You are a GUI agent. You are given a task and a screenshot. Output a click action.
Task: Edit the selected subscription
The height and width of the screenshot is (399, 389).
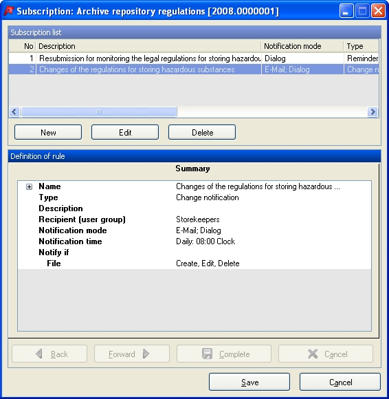click(x=125, y=132)
